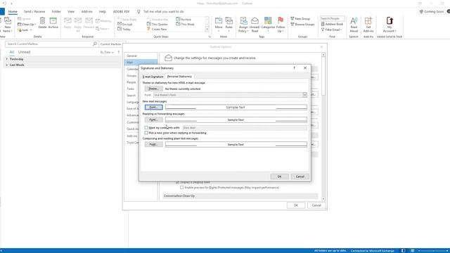
Task: Click the search magnifier in mailbox search
Action: point(95,44)
